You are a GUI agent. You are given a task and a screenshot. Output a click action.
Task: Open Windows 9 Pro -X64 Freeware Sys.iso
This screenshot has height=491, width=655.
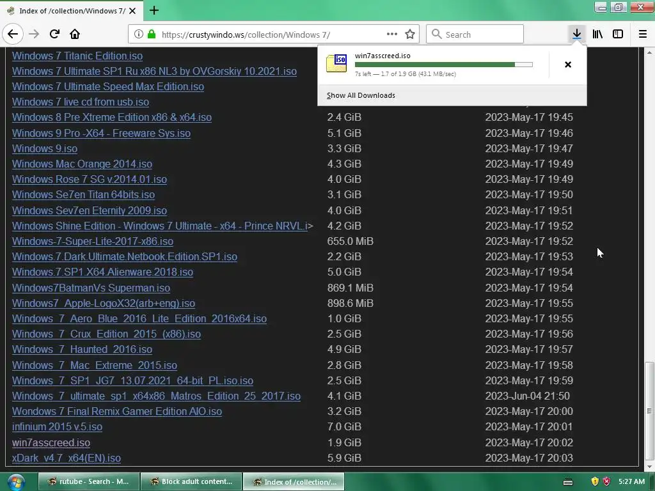pos(101,133)
